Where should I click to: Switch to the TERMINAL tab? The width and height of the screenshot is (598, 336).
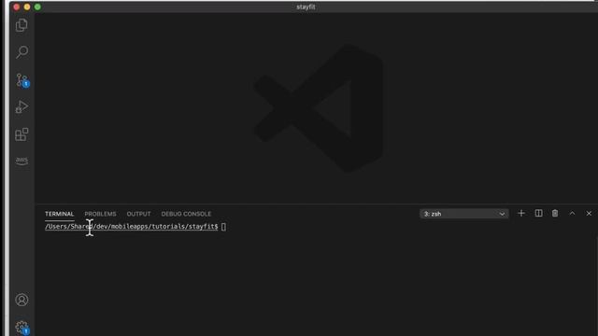[x=59, y=214]
